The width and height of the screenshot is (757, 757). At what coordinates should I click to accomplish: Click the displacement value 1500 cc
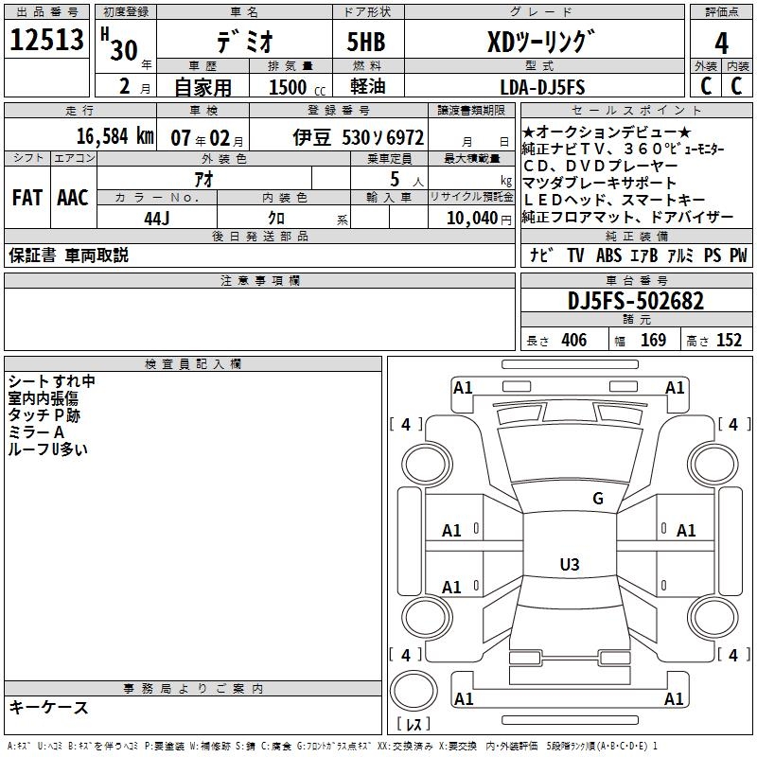pyautogui.click(x=297, y=87)
